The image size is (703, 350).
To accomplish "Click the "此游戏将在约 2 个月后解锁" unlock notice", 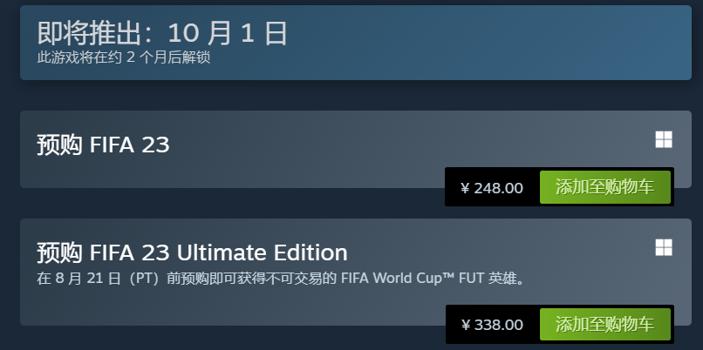I will pos(124,57).
